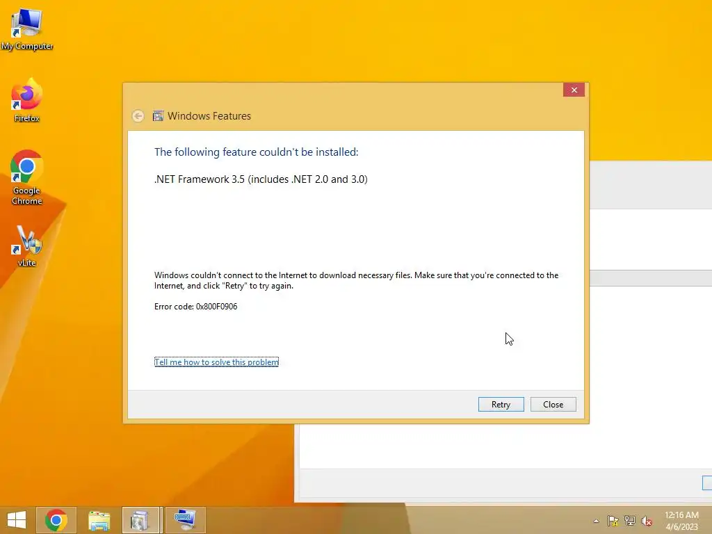This screenshot has width=712, height=534.
Task: Open the clock showing 12:16 AM
Action: pos(681,521)
